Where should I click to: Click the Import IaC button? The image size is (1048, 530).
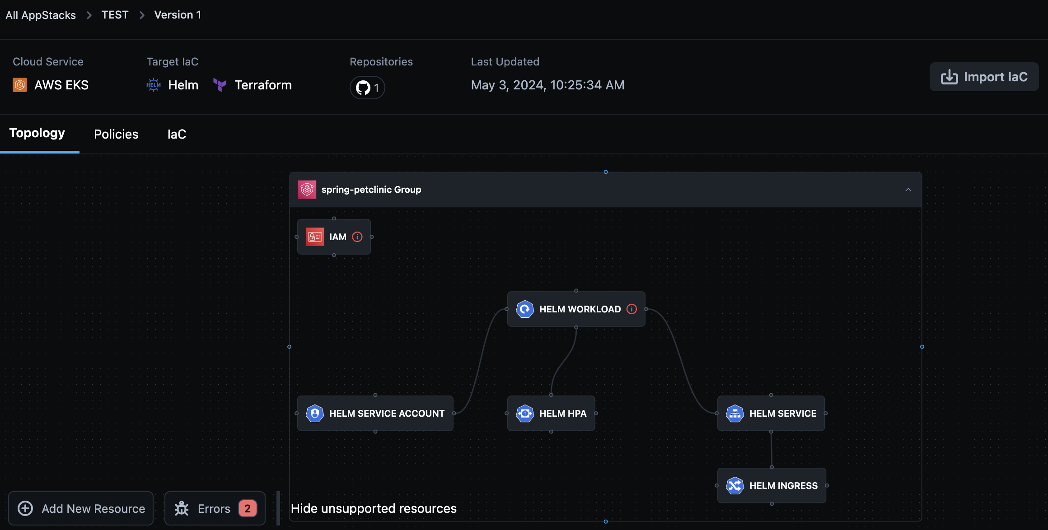[984, 76]
